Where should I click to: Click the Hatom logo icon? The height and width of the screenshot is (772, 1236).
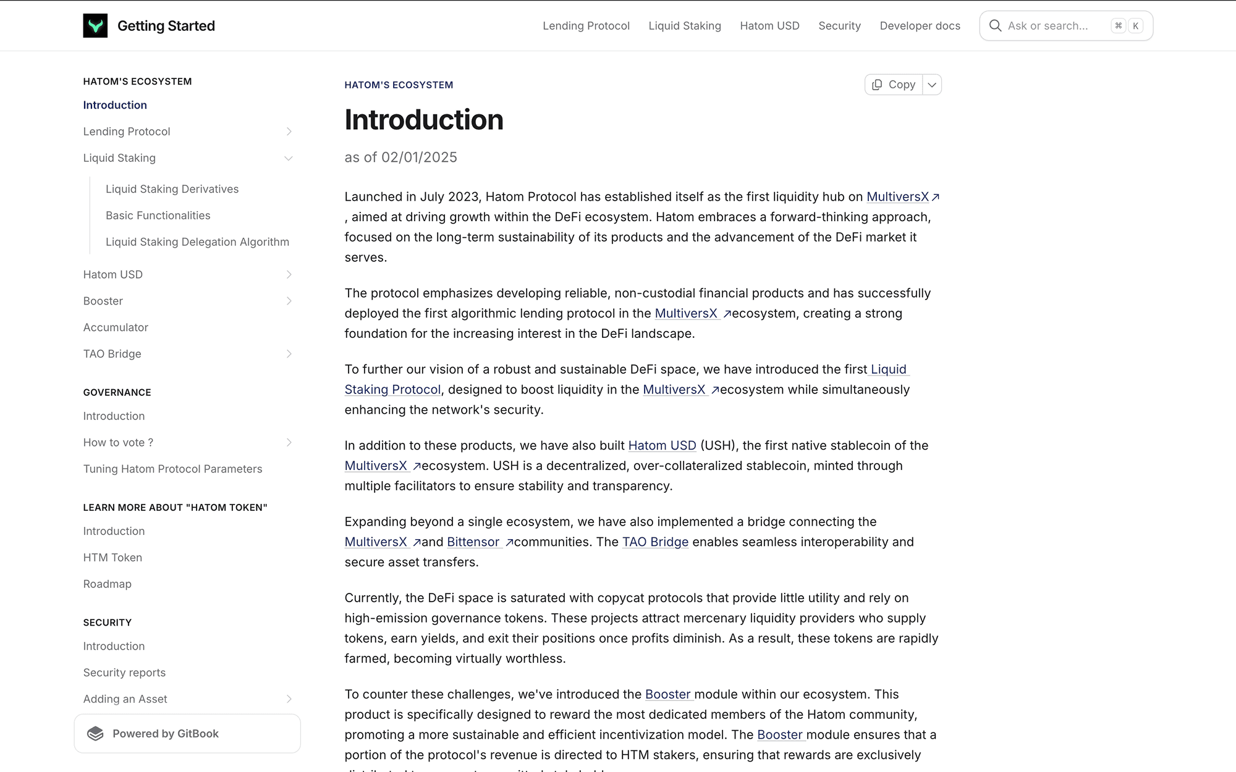pos(95,26)
